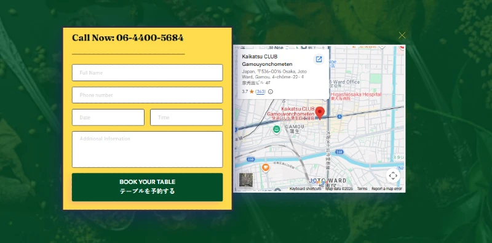This screenshot has width=492, height=243.
Task: Click the Call Now phone number heading
Action: click(x=128, y=38)
